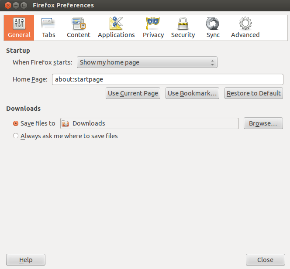Click the Help button

point(26,259)
